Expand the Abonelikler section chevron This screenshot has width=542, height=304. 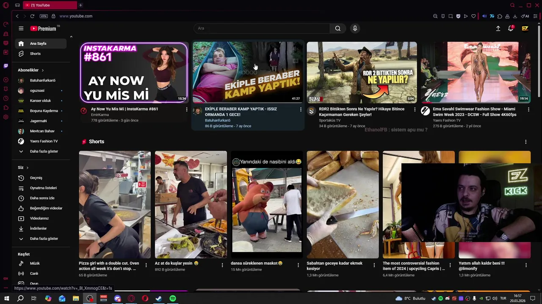click(x=42, y=70)
